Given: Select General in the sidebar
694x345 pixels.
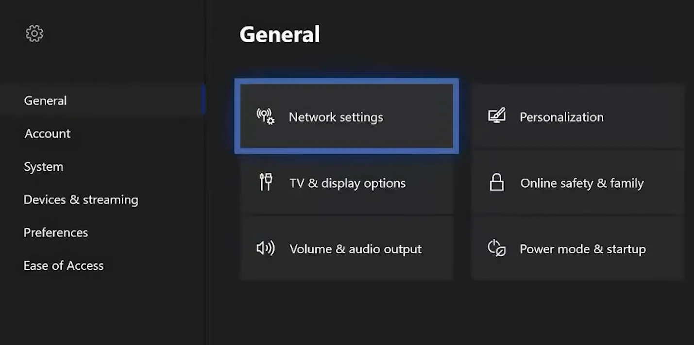Looking at the screenshot, I should 46,100.
